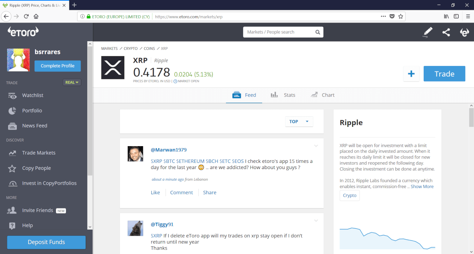Switch to the Chart tab

322,95
